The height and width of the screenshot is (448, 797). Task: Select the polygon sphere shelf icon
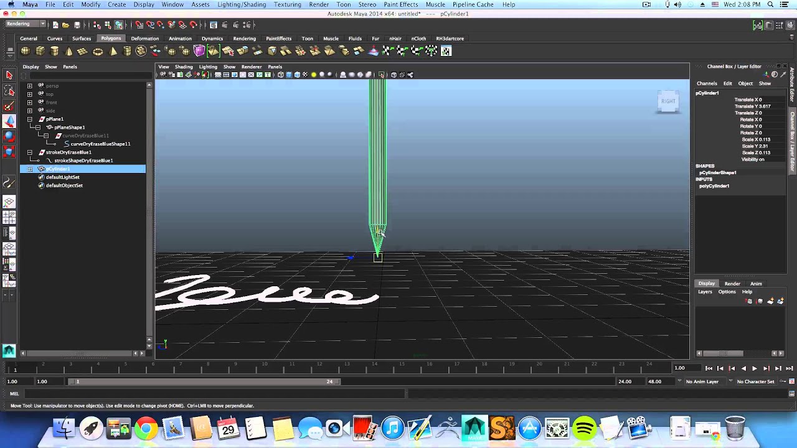(x=26, y=51)
